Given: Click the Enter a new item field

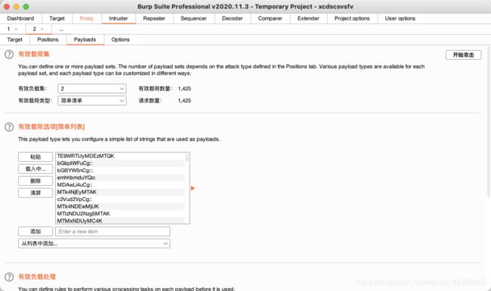Looking at the screenshot, I should 113,231.
